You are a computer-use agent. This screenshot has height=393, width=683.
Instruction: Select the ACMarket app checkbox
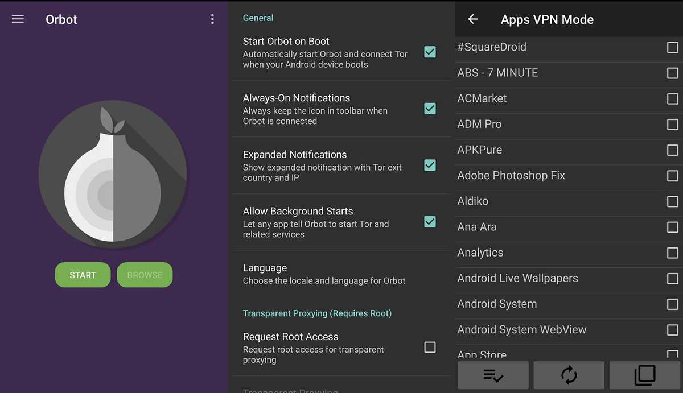(x=672, y=99)
